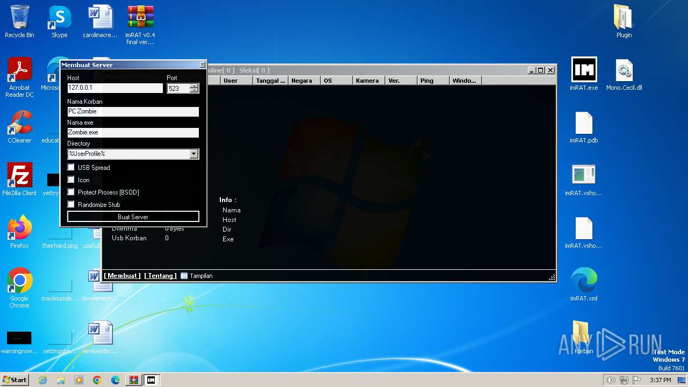The image size is (688, 387).
Task: Sort by Kamera column header
Action: [x=369, y=81]
